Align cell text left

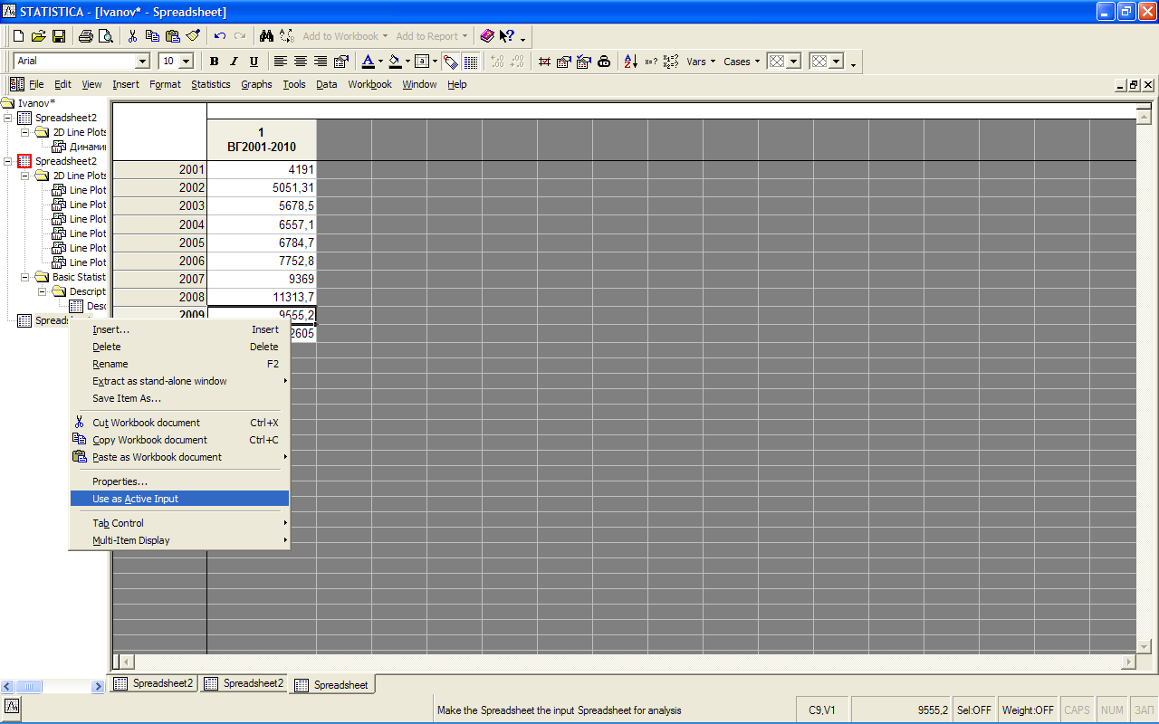tap(281, 62)
